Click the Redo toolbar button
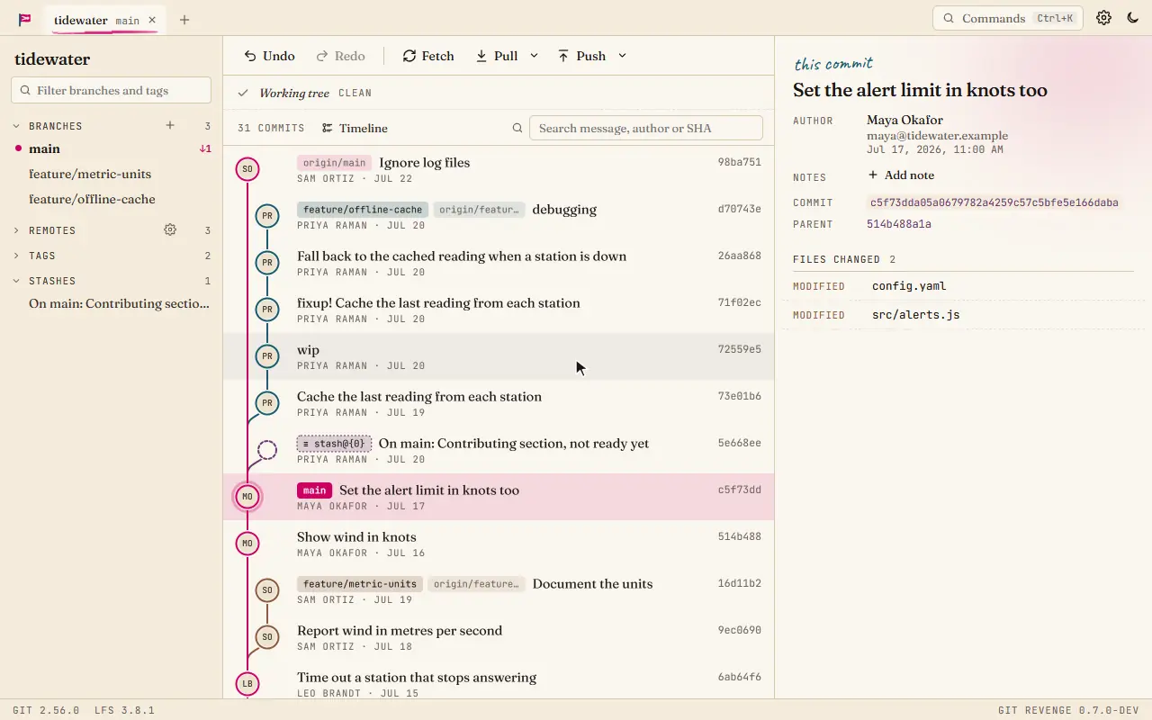 click(340, 56)
